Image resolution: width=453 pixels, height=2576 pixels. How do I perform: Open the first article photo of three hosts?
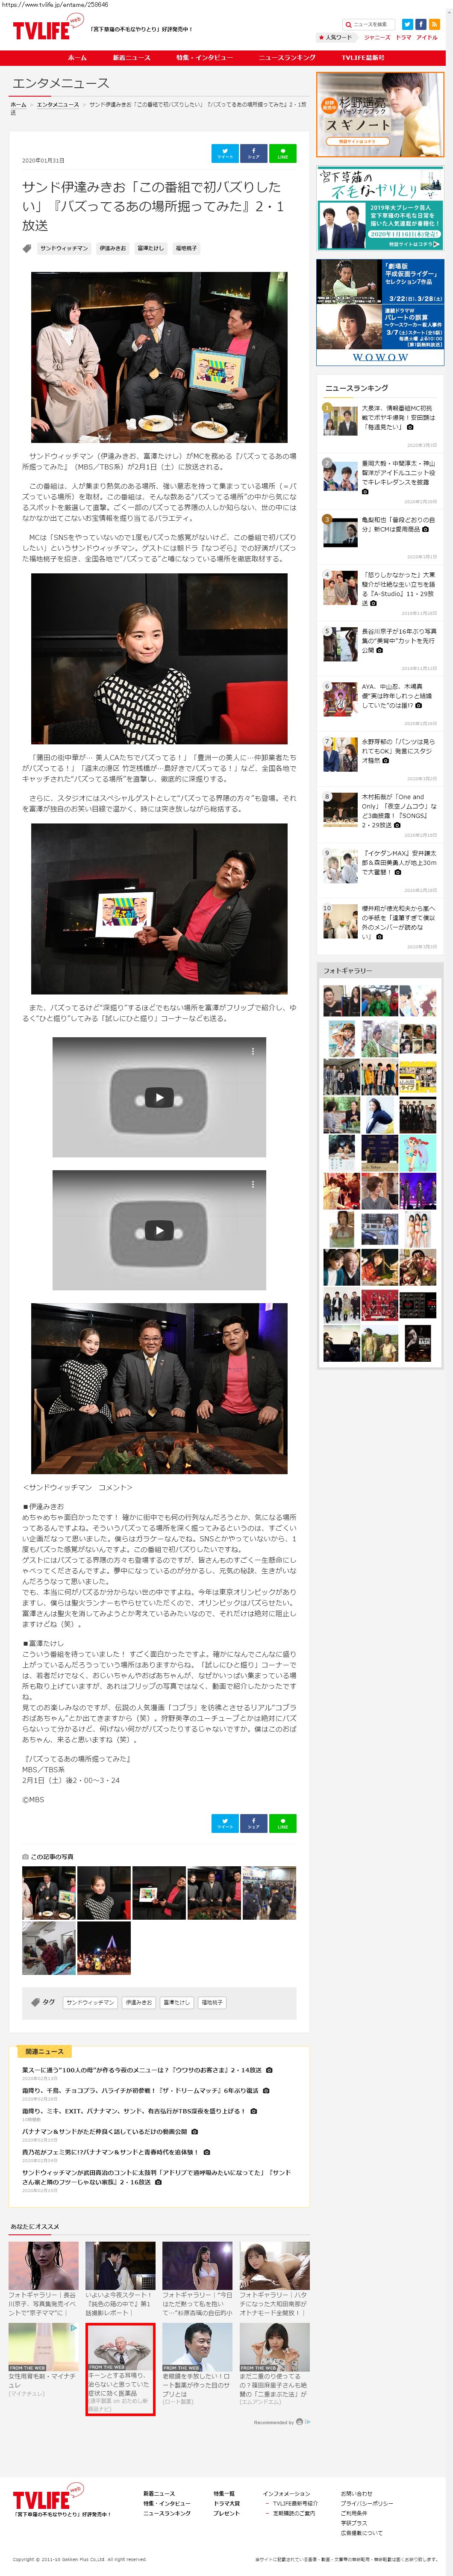[x=159, y=357]
